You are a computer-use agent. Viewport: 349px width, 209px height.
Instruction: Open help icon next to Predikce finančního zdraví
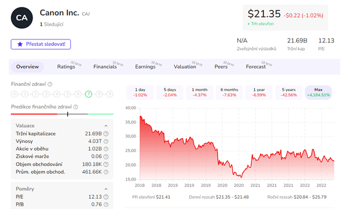click(76, 107)
